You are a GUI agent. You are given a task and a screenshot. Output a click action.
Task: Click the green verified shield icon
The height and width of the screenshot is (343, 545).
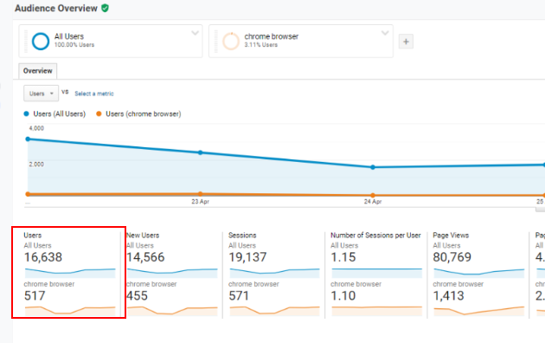tap(105, 8)
